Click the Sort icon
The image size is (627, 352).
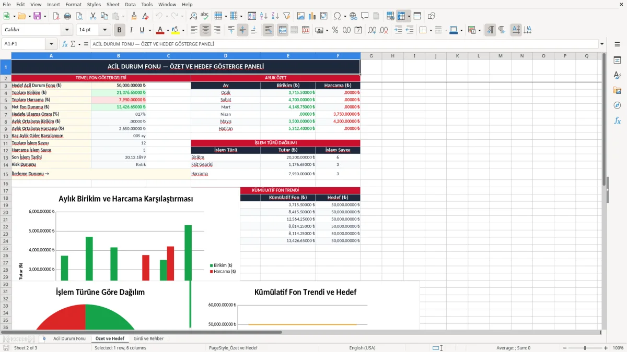pos(252,16)
